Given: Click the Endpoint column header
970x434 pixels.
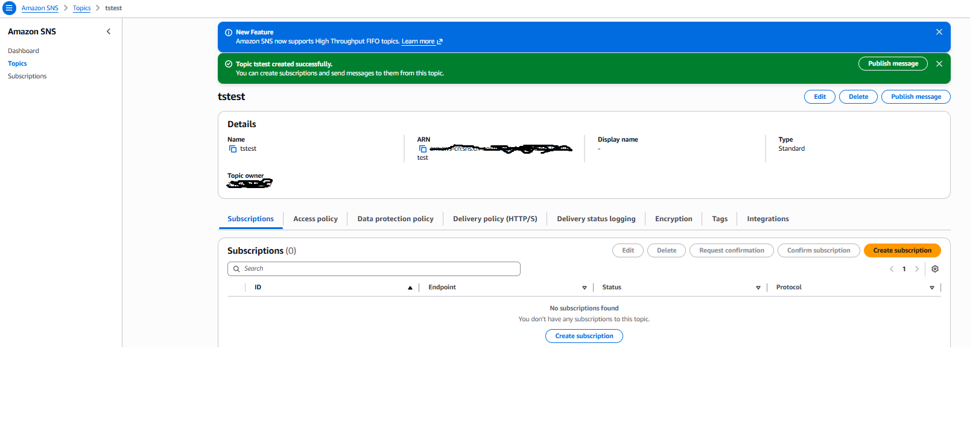Looking at the screenshot, I should tap(442, 288).
